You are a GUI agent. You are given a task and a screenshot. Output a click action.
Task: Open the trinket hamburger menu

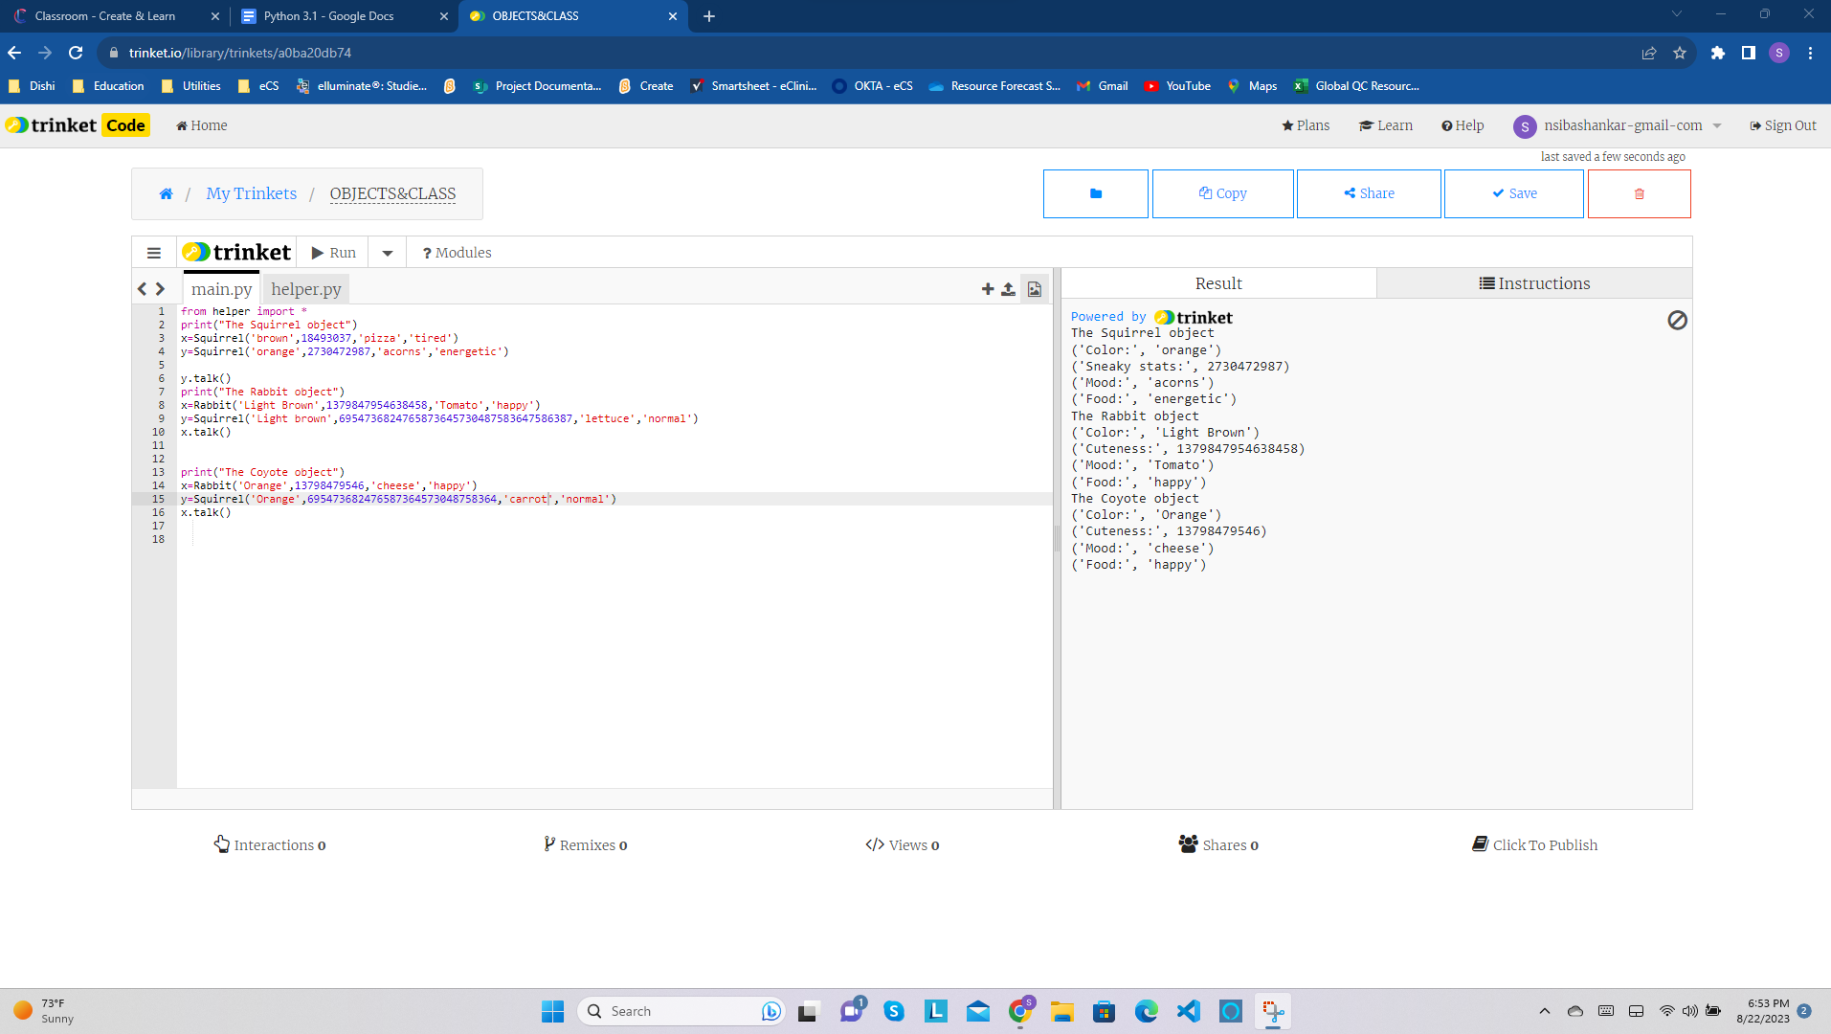pyautogui.click(x=154, y=253)
